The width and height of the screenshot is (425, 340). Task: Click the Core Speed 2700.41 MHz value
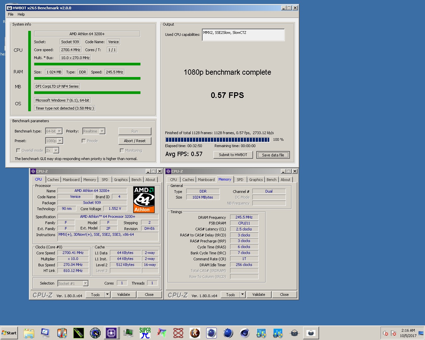(73, 253)
